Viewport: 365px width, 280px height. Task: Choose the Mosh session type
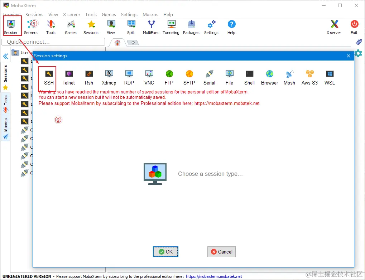point(289,78)
